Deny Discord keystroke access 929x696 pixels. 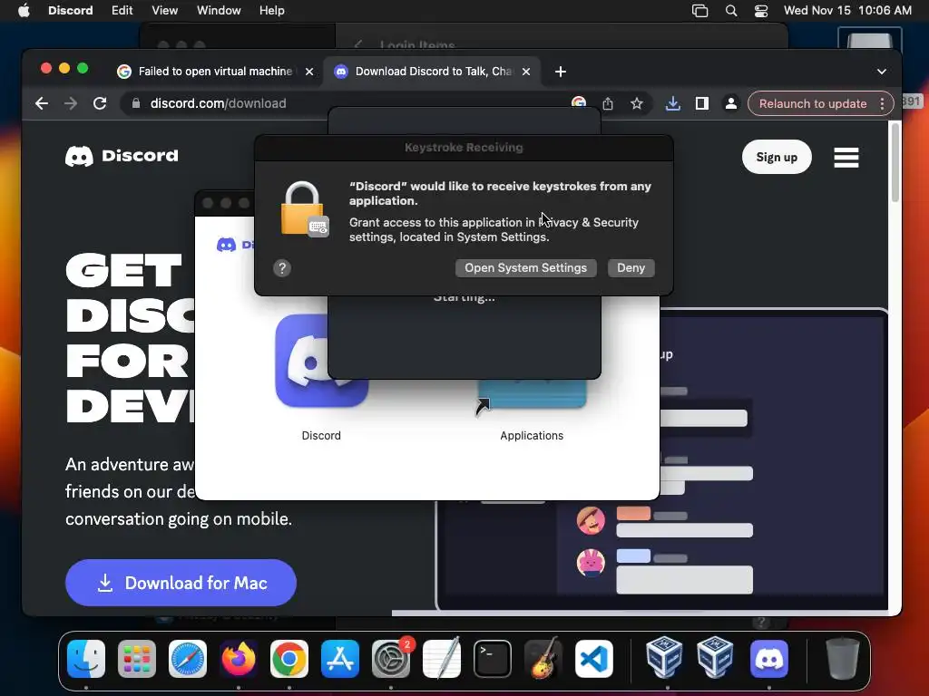click(x=631, y=268)
